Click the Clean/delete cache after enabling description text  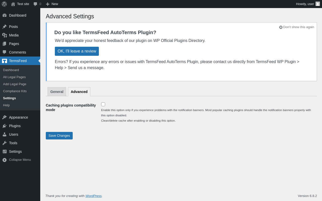[x=138, y=121]
